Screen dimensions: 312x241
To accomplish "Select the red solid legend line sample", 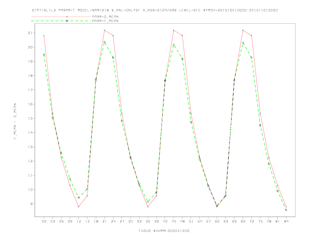I will 61,17.
